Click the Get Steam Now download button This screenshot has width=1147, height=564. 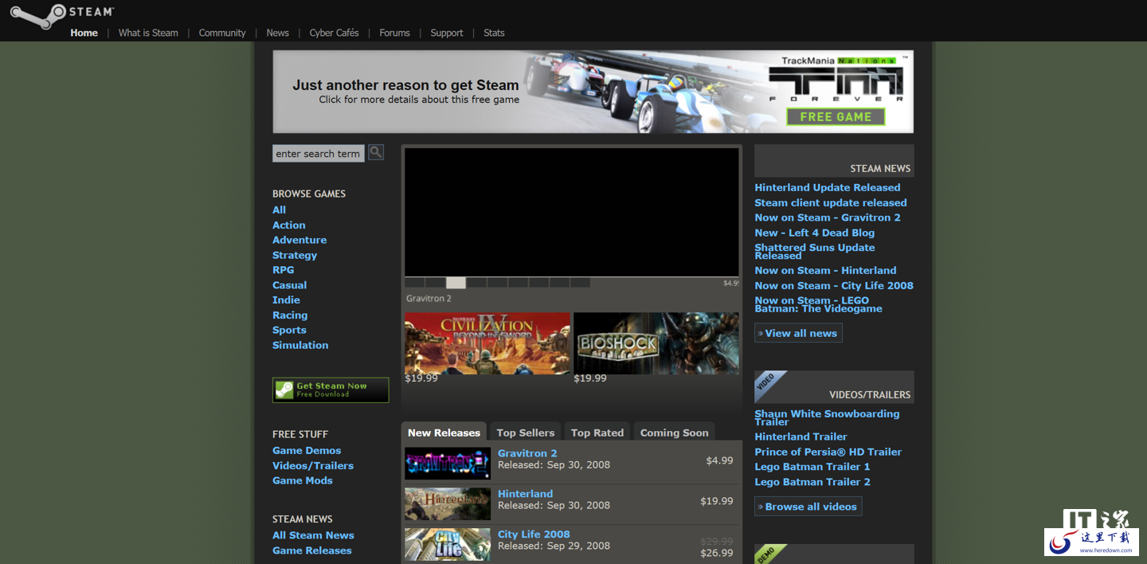tap(331, 390)
